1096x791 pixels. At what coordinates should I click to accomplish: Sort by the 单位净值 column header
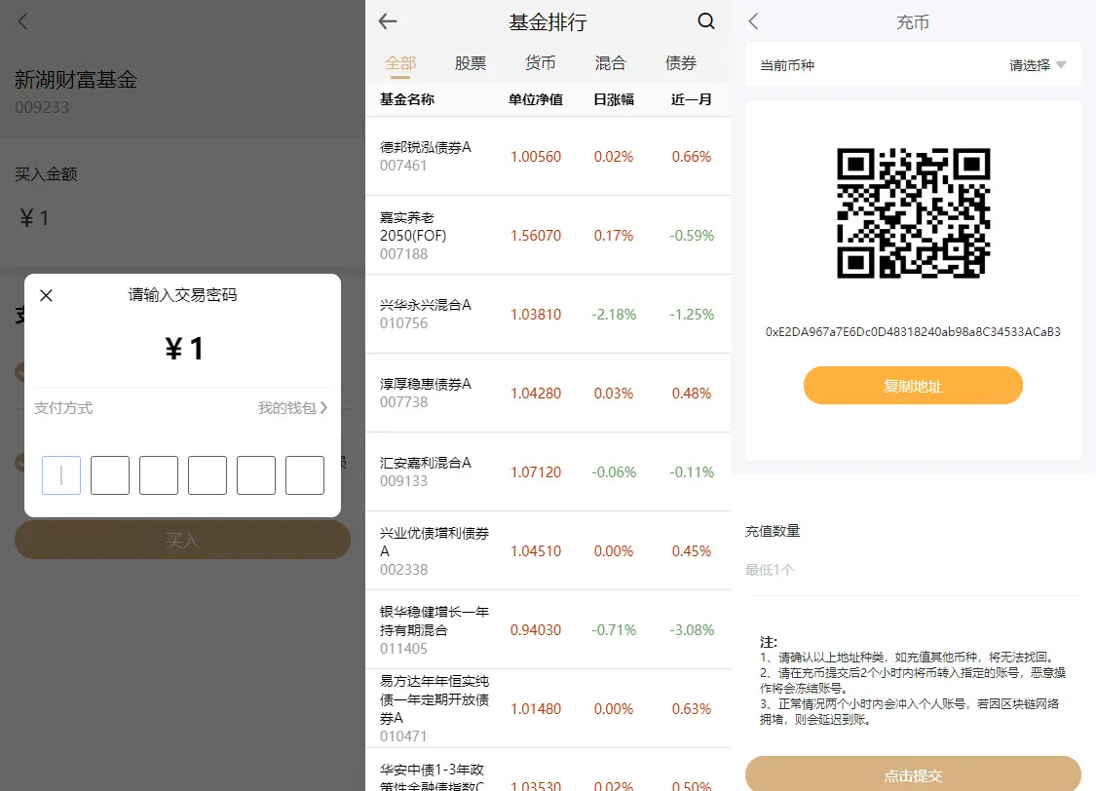pyautogui.click(x=536, y=100)
